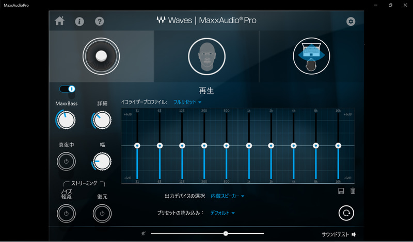The width and height of the screenshot is (413, 242).
Task: Click the master volume slider handle
Action: (226, 233)
